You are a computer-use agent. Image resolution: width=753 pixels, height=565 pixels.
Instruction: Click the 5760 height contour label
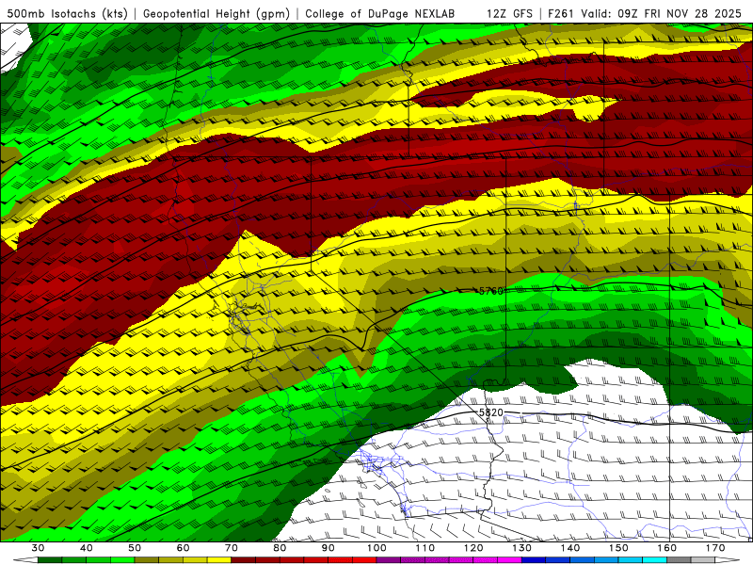[490, 291]
